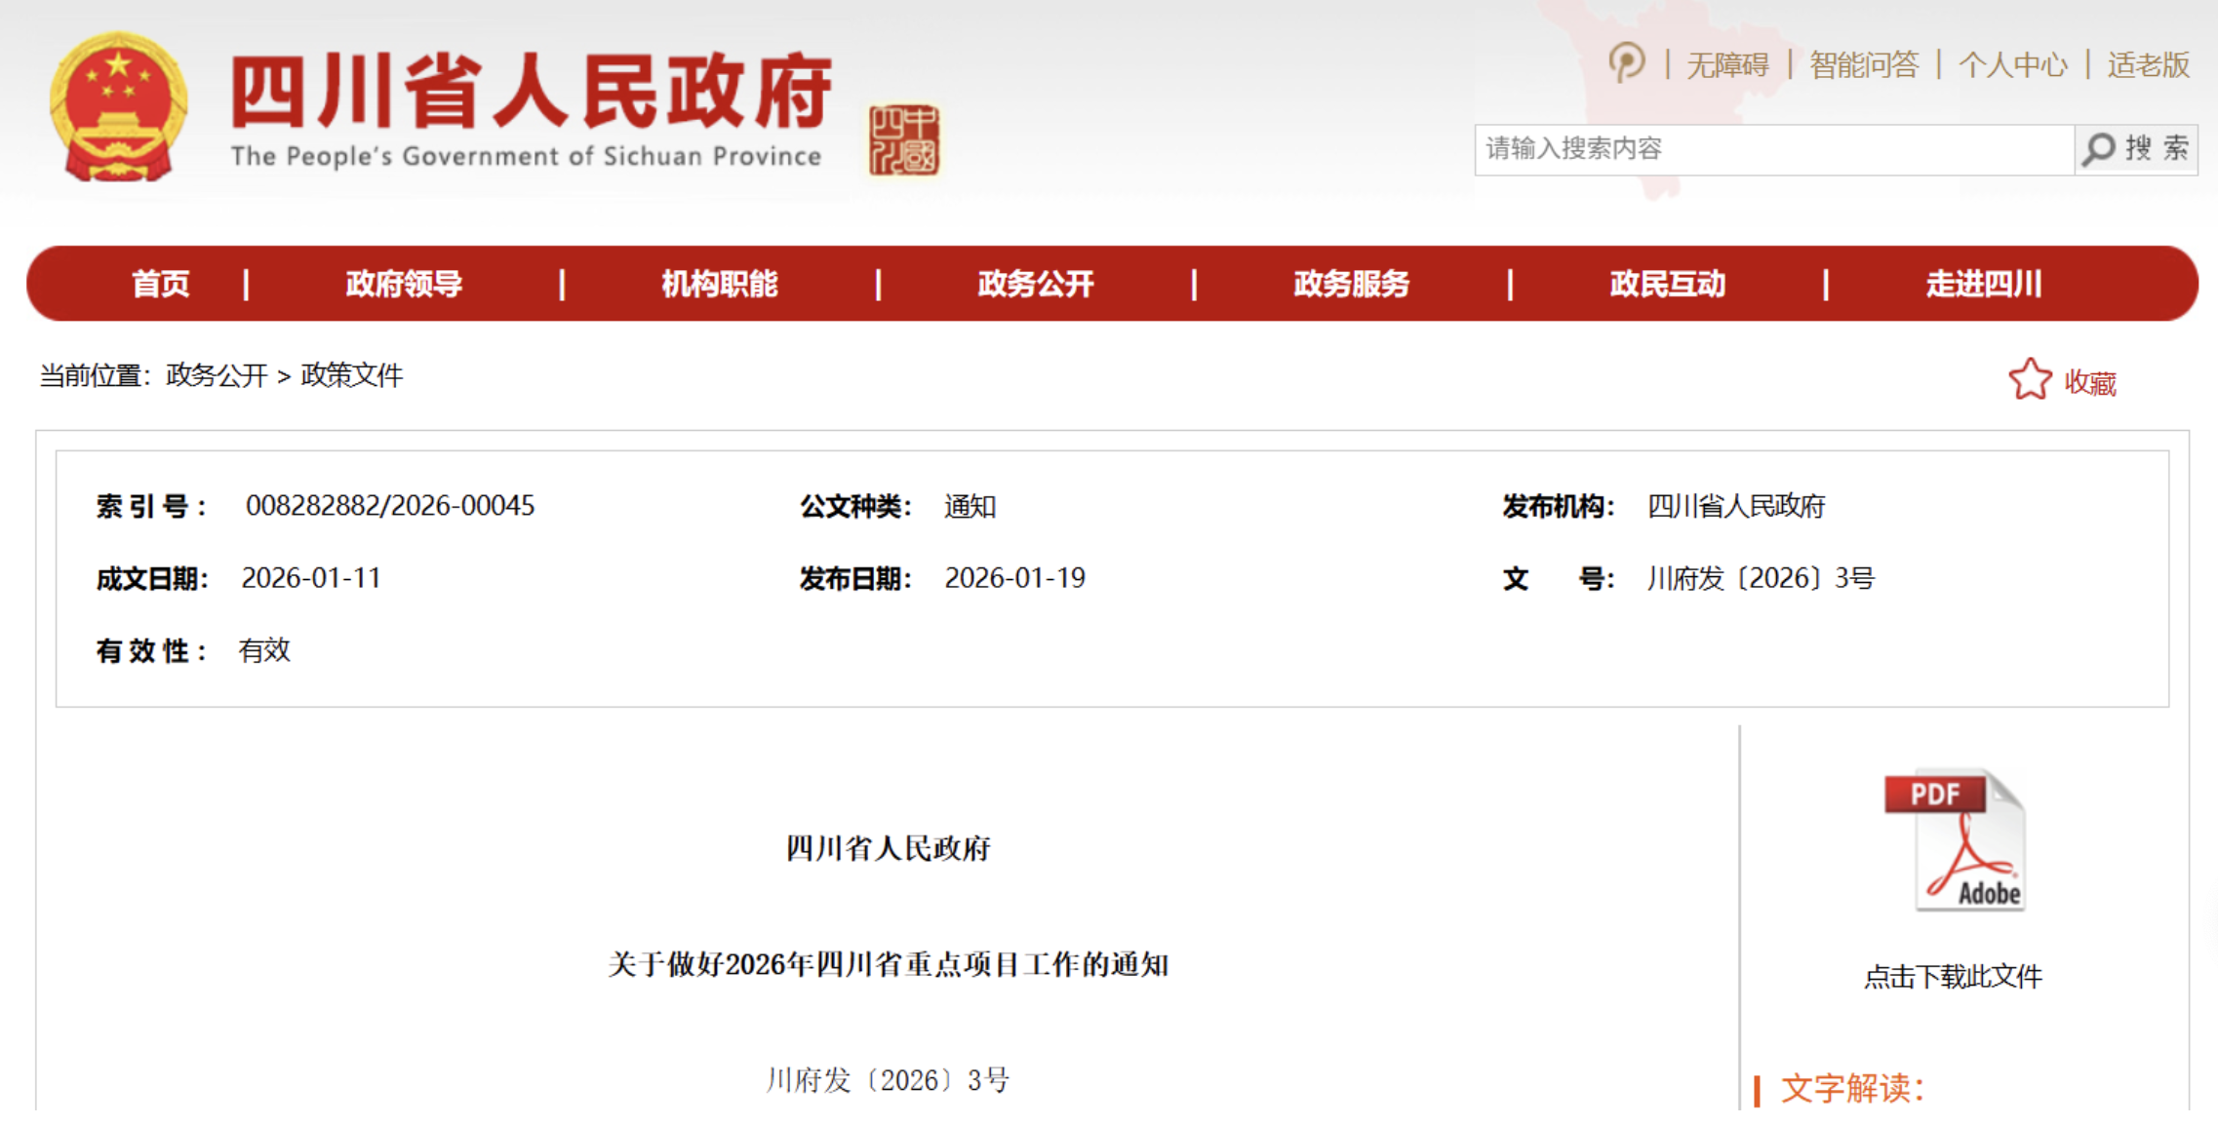The width and height of the screenshot is (2218, 1125).
Task: Click the Sichuan government national emblem logo
Action: [x=117, y=107]
